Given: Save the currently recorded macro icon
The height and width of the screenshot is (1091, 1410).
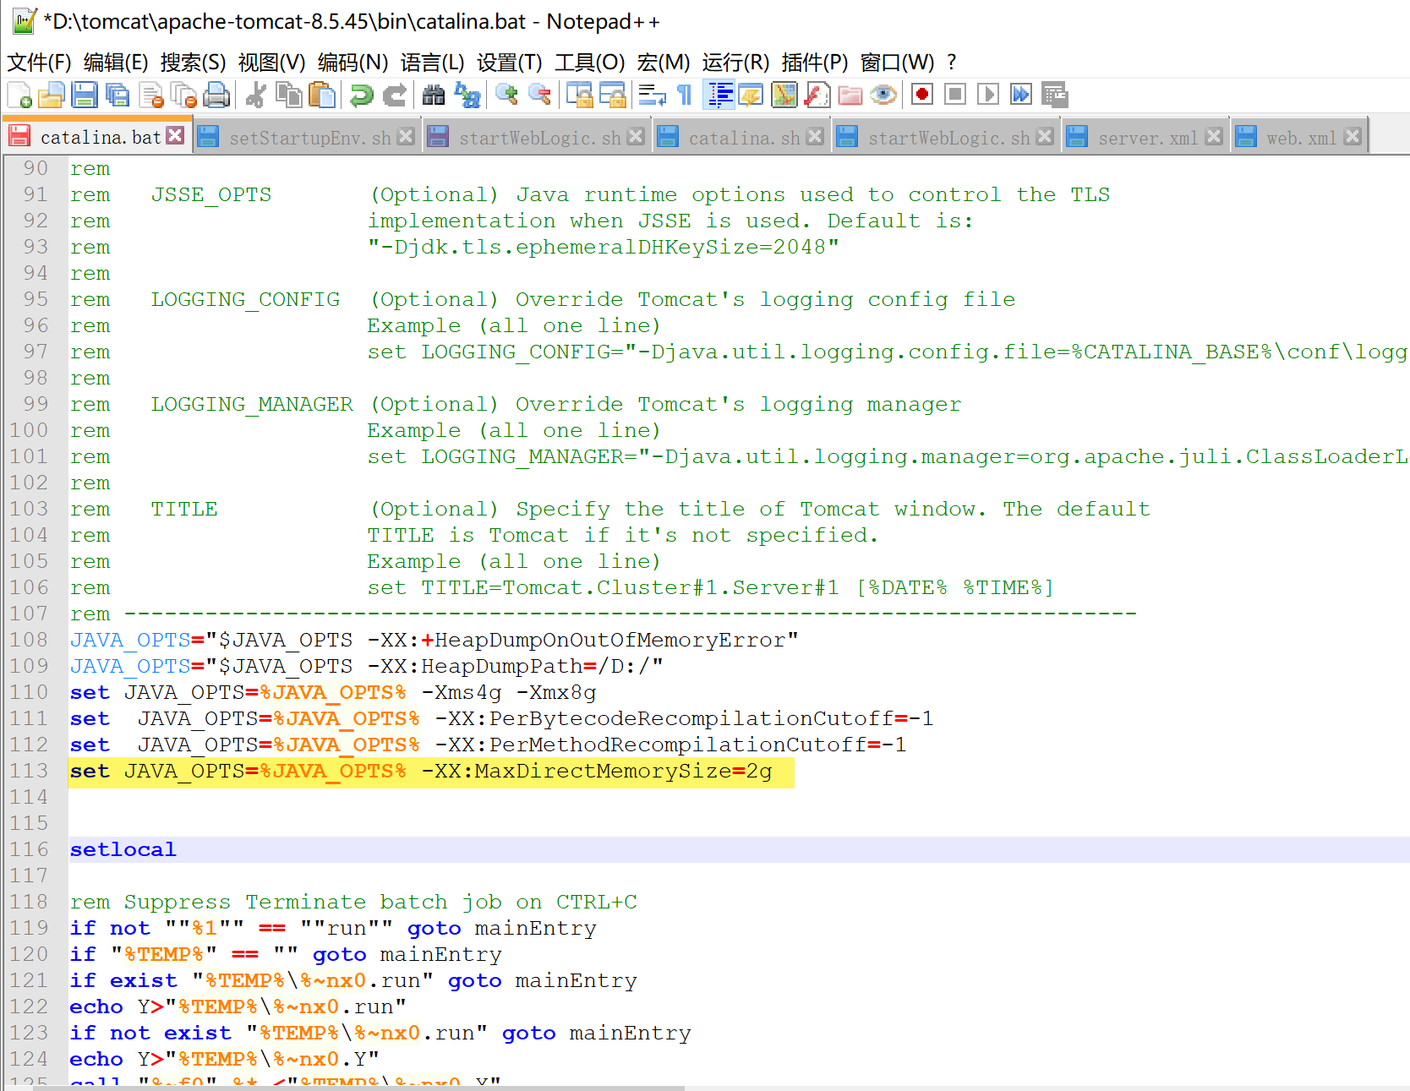Looking at the screenshot, I should click(1055, 95).
